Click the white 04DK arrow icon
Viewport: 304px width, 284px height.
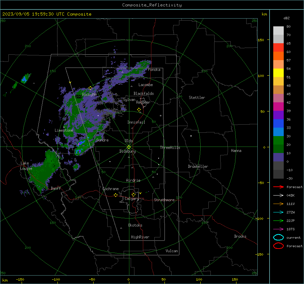tap(278, 196)
